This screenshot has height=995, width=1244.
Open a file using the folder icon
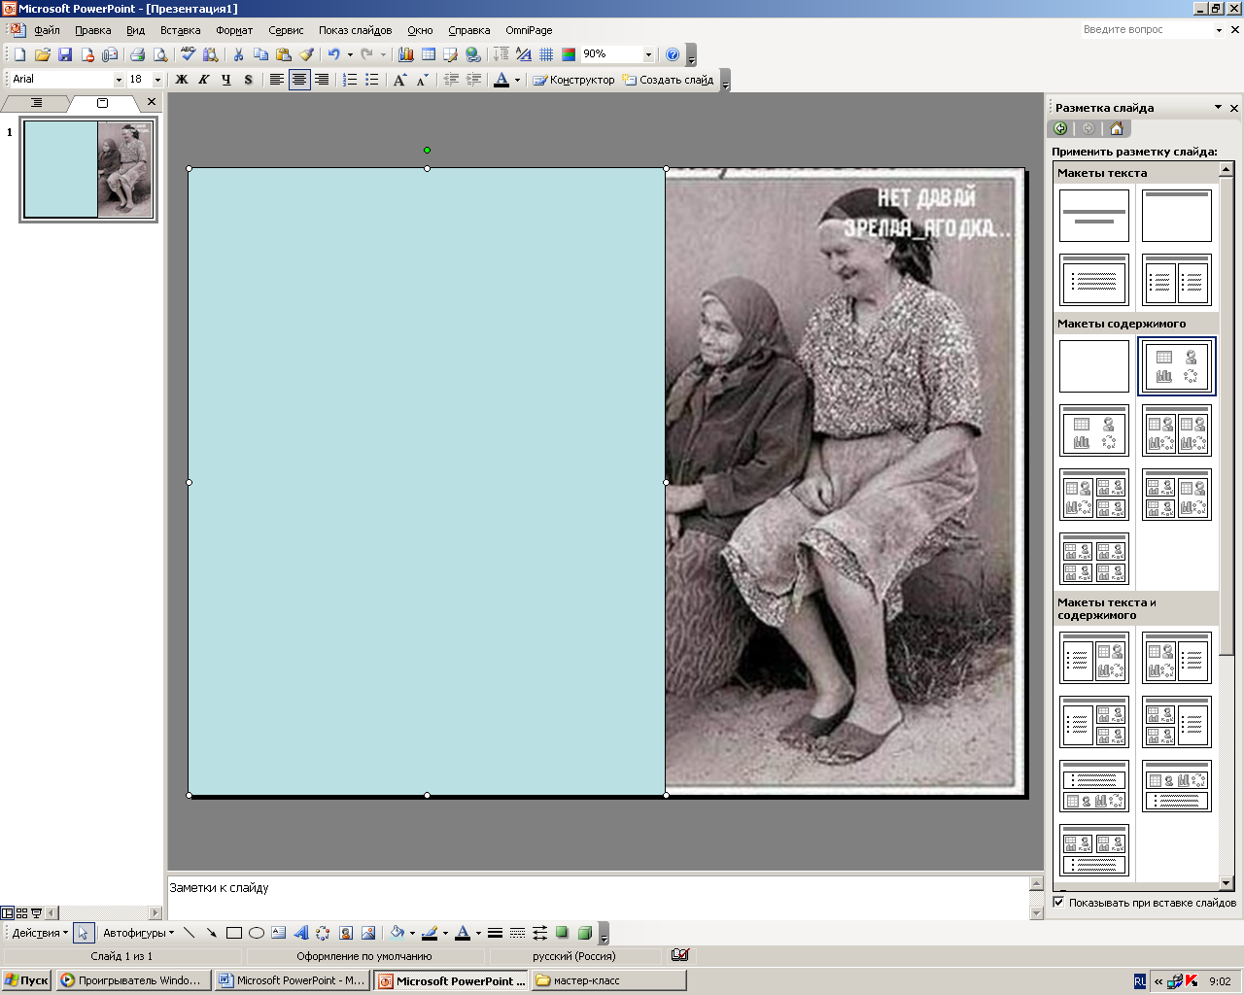coord(42,54)
